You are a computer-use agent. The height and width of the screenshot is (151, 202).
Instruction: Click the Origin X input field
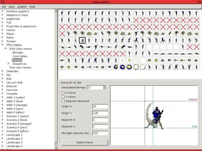coord(100,106)
